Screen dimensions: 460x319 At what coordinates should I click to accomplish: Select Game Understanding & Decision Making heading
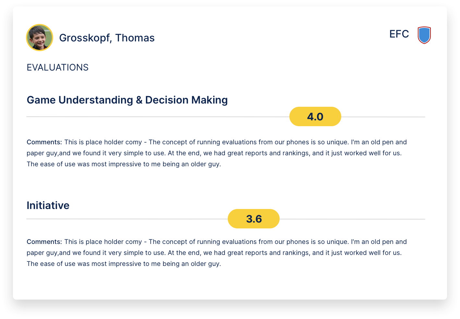(x=127, y=100)
